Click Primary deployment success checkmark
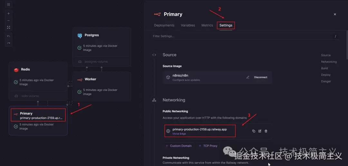Screen dimensions: 348x166 click(x=16, y=126)
